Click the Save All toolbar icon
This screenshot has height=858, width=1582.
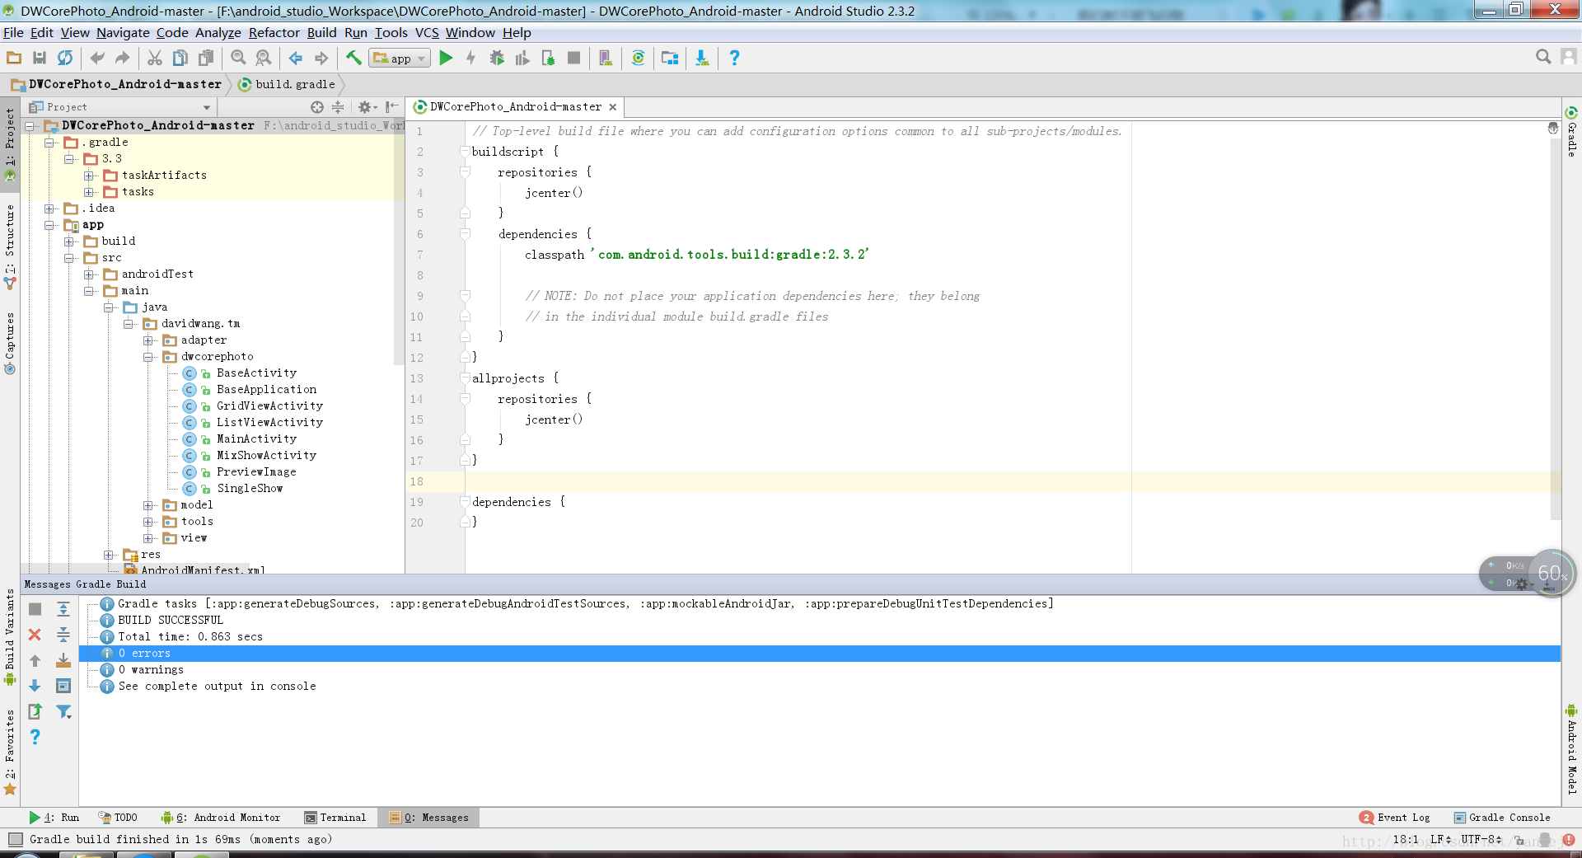pyautogui.click(x=39, y=58)
